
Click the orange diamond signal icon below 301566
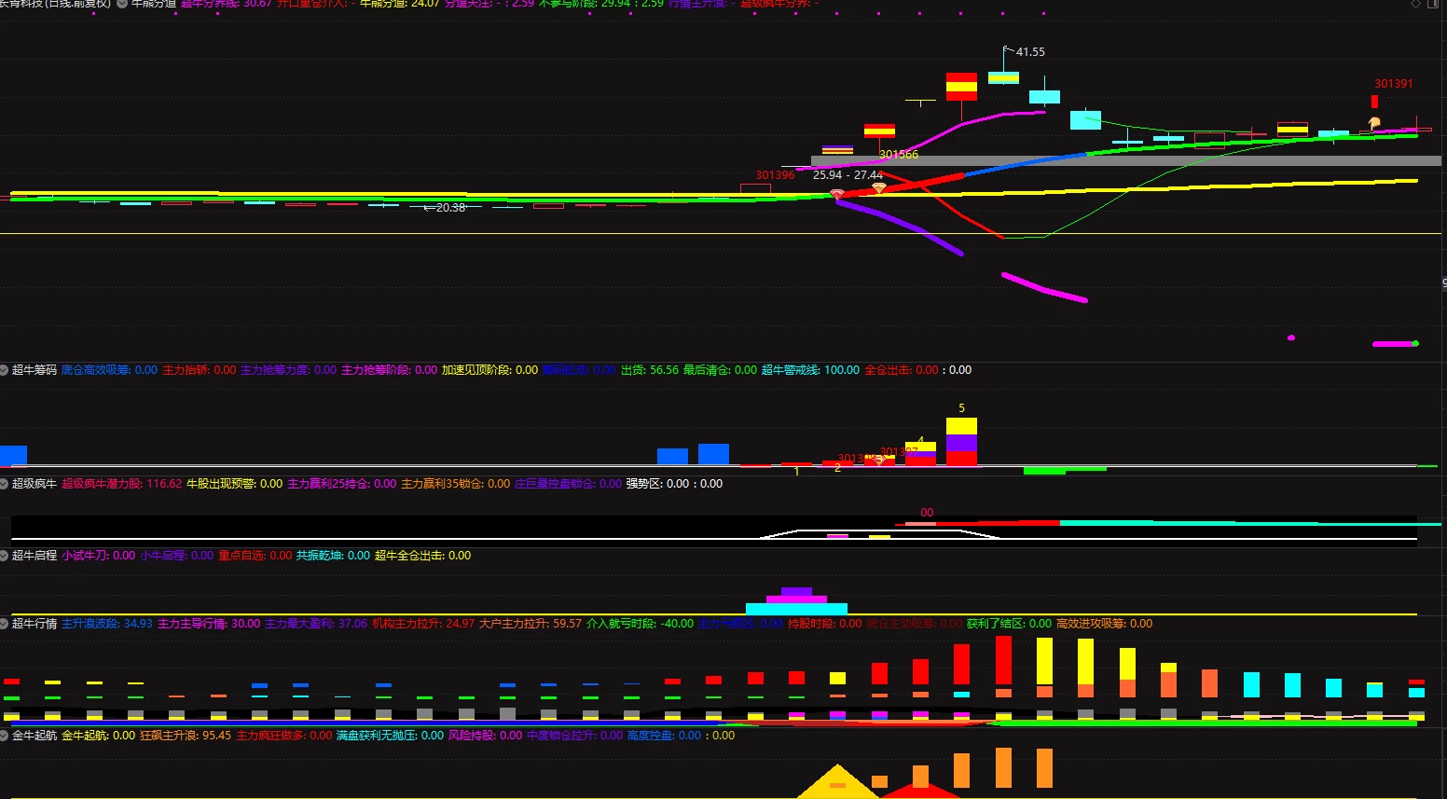point(878,188)
